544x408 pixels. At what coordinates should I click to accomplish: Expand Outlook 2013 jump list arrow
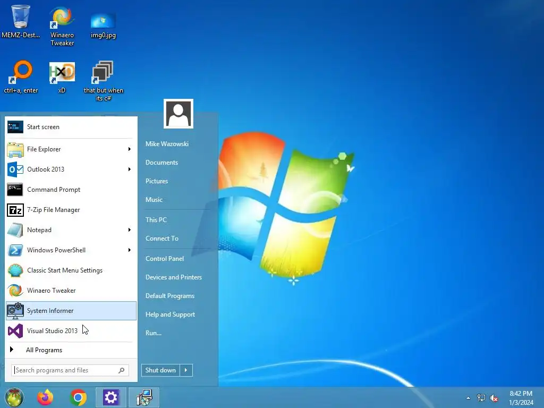(x=130, y=169)
